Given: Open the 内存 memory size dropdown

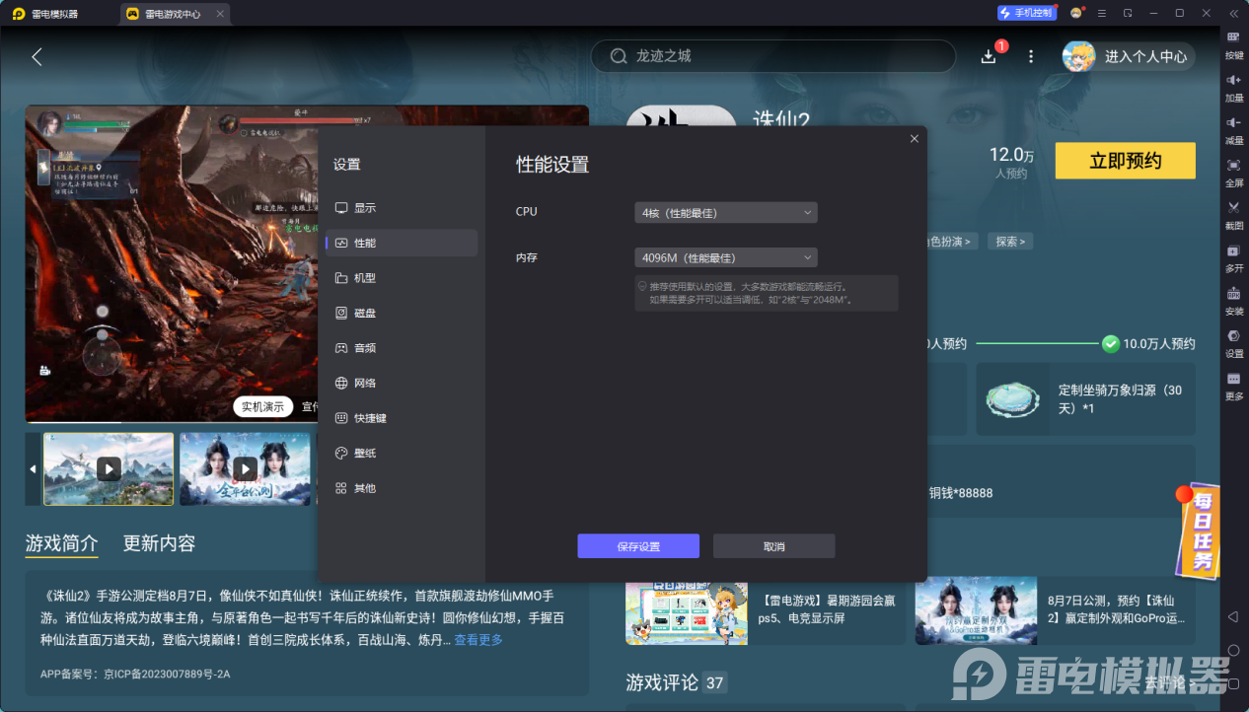Looking at the screenshot, I should [725, 257].
